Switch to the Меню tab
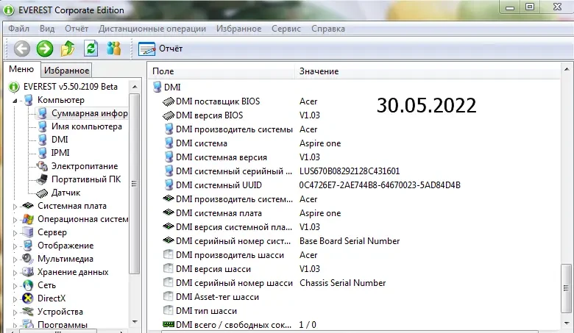 click(x=21, y=69)
